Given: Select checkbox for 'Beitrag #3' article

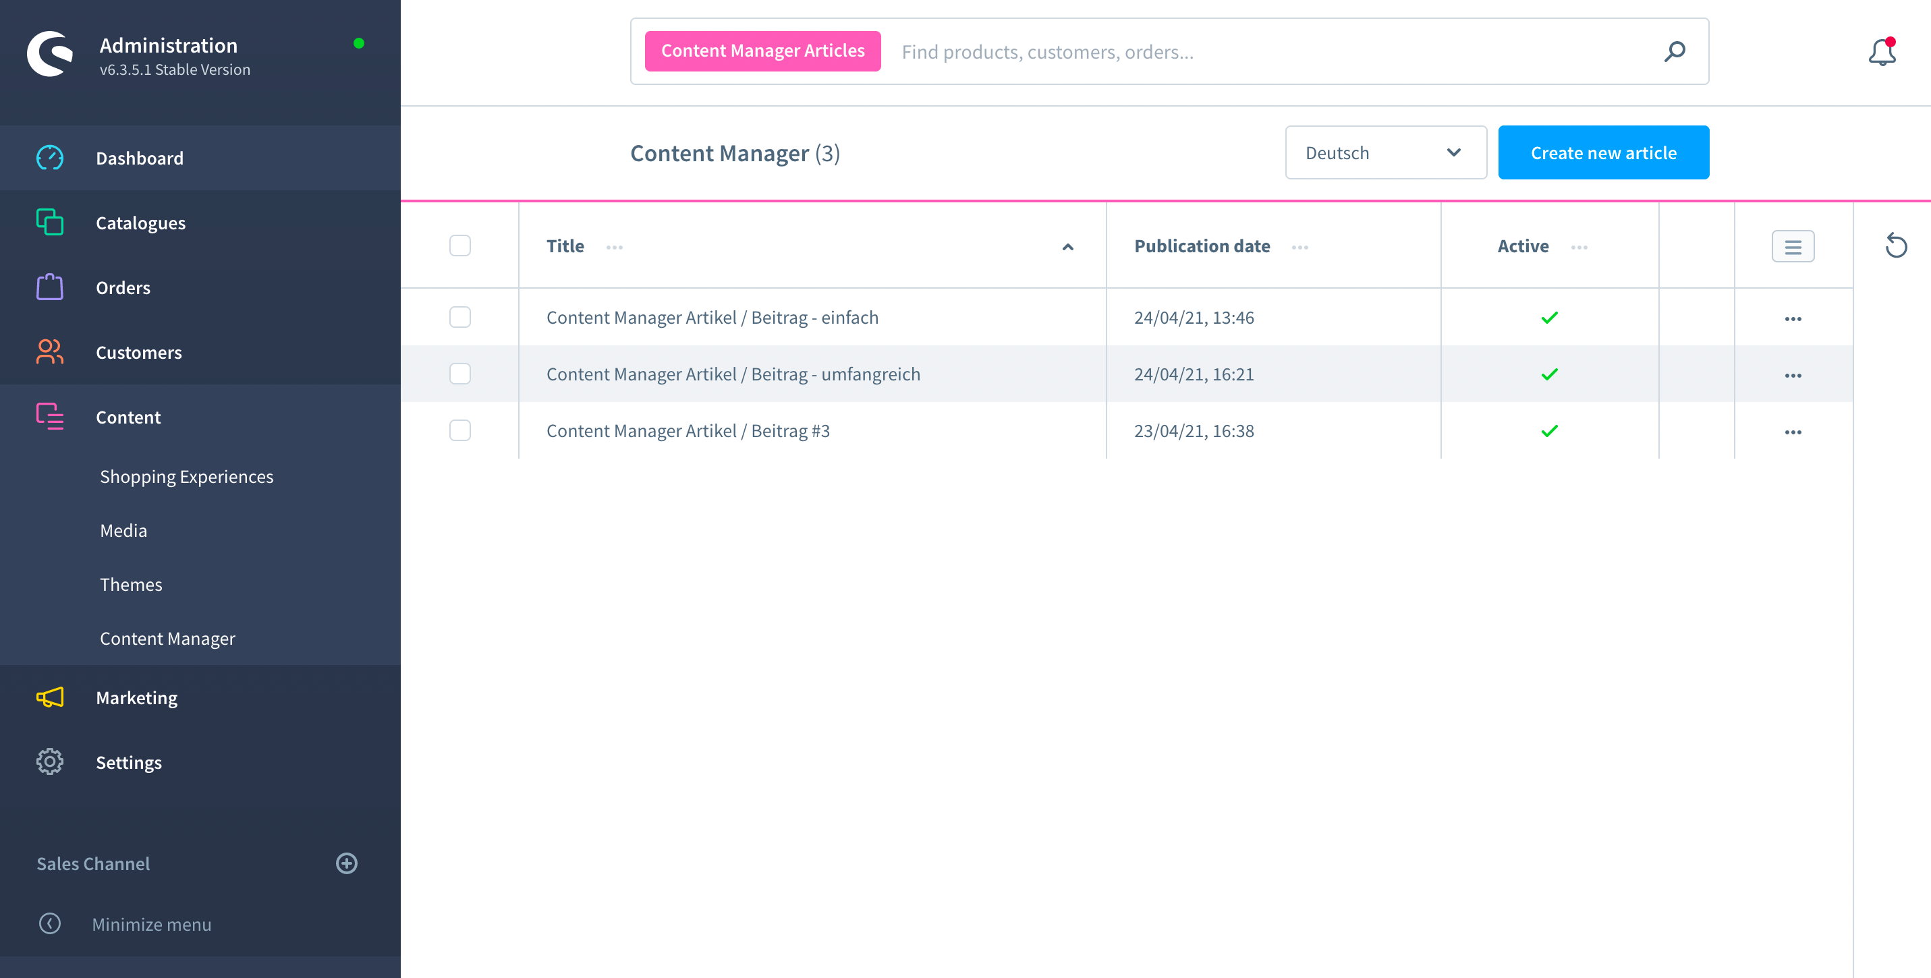Looking at the screenshot, I should pyautogui.click(x=459, y=430).
